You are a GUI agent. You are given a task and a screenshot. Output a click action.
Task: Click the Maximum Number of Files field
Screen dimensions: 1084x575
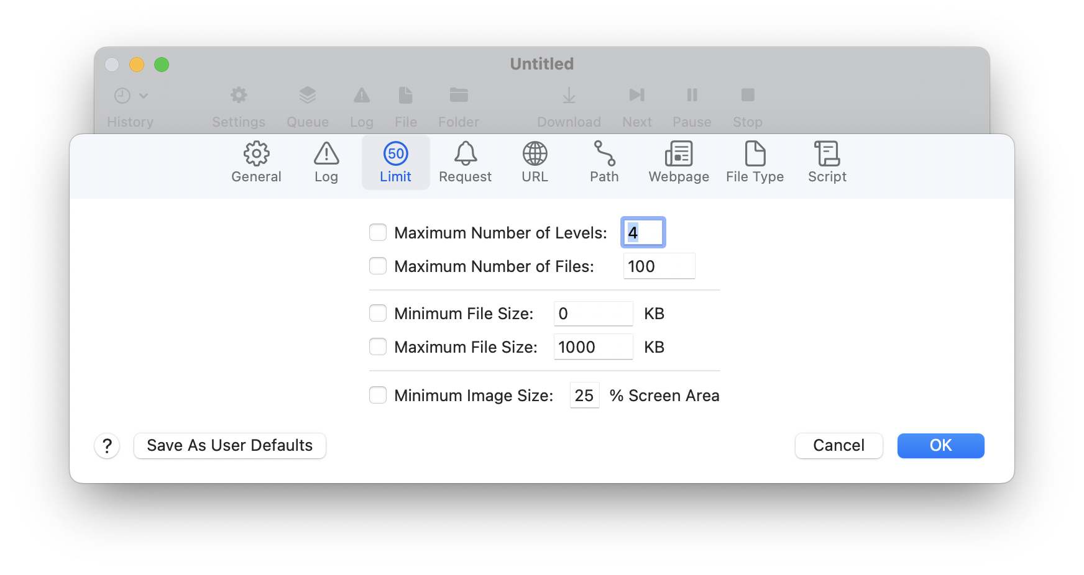(659, 266)
